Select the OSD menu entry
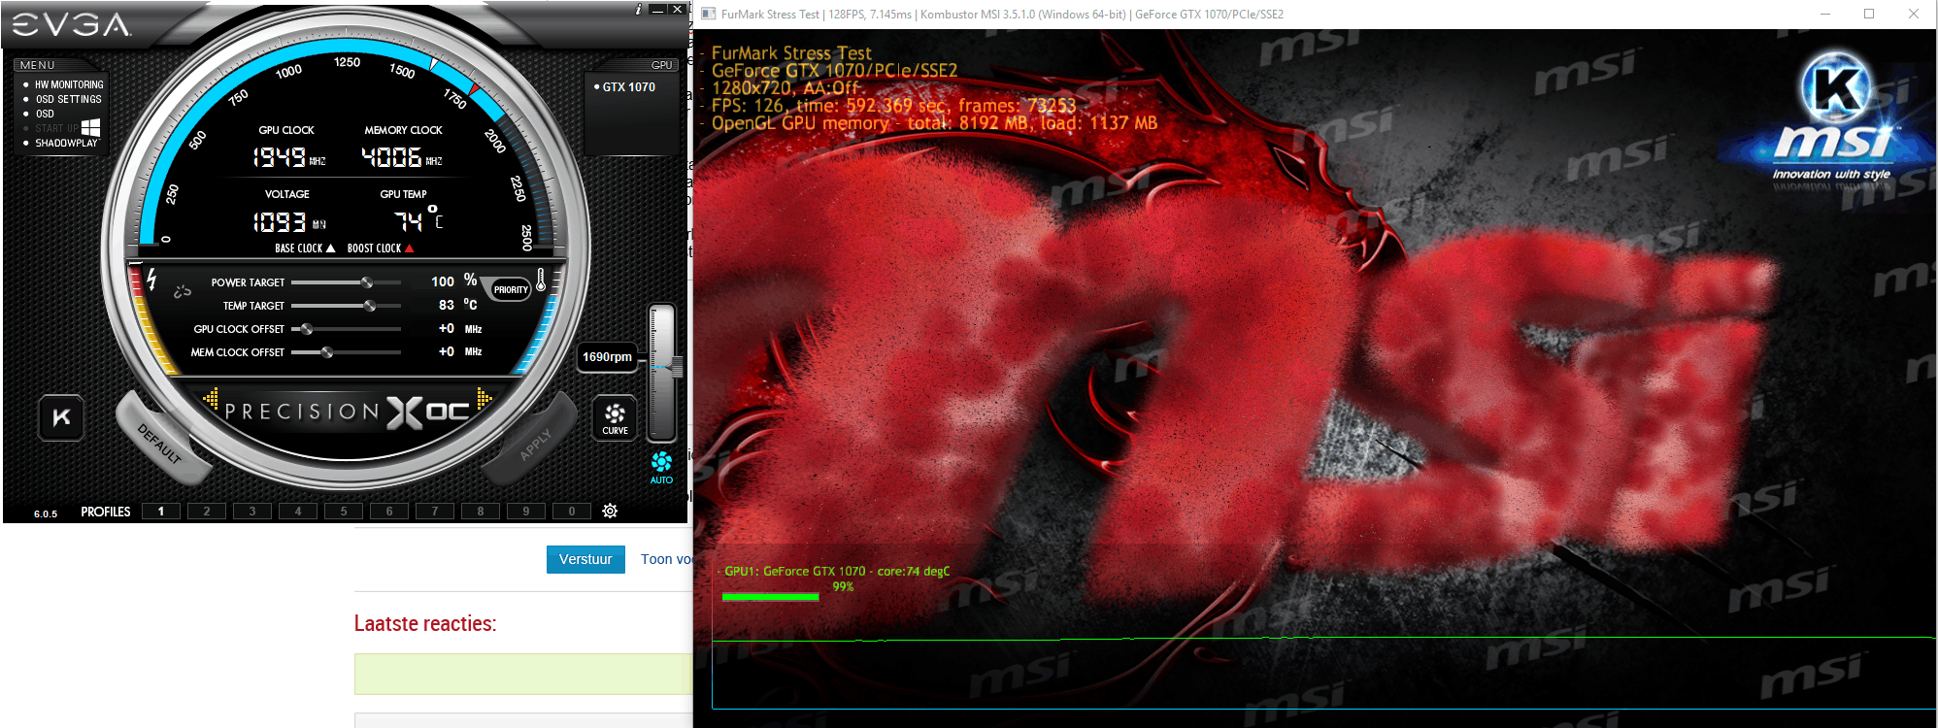Screen dimensions: 1938x728 45,114
